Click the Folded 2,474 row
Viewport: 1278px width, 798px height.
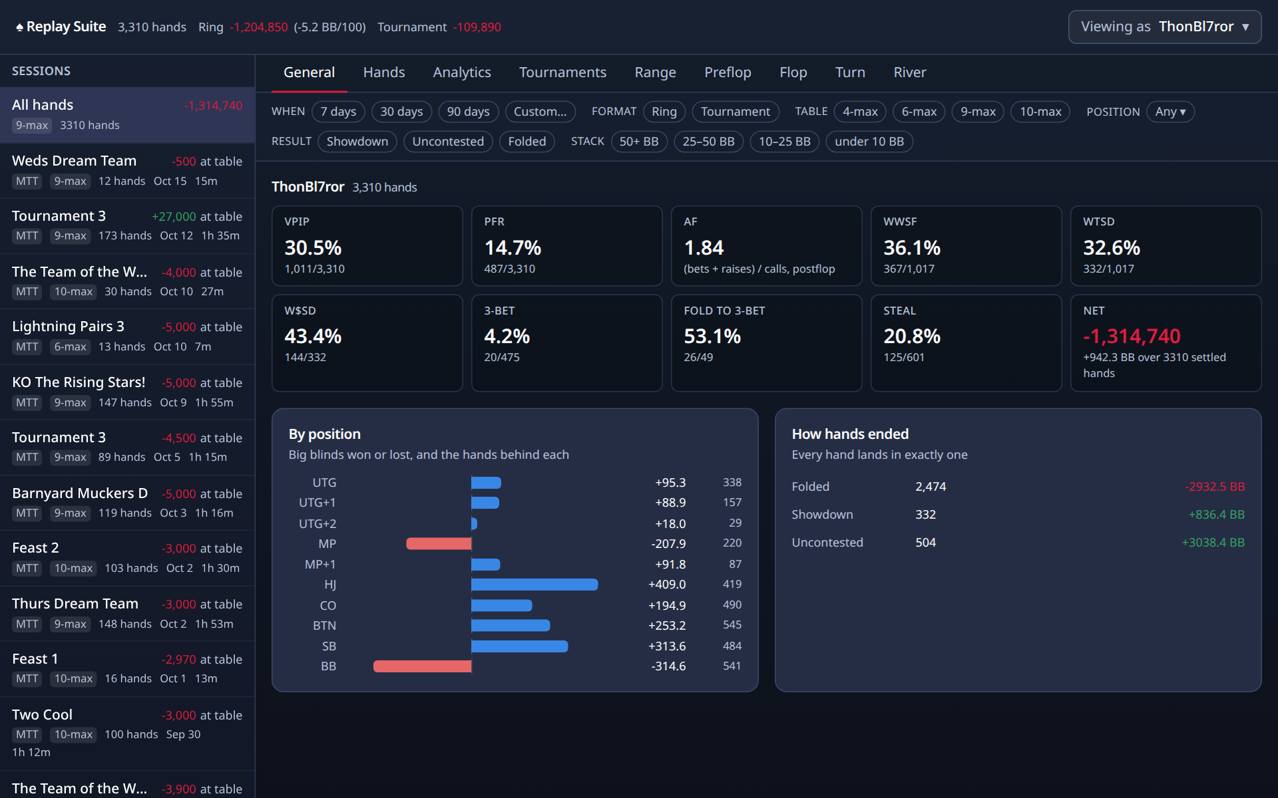coord(1018,487)
